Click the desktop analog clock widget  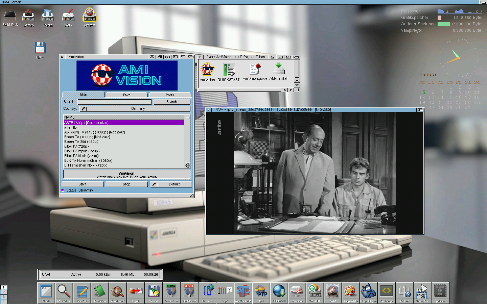click(x=458, y=57)
